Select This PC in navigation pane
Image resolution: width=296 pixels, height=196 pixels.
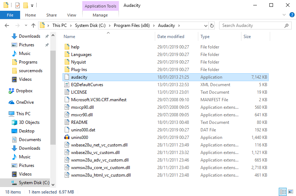23,114
